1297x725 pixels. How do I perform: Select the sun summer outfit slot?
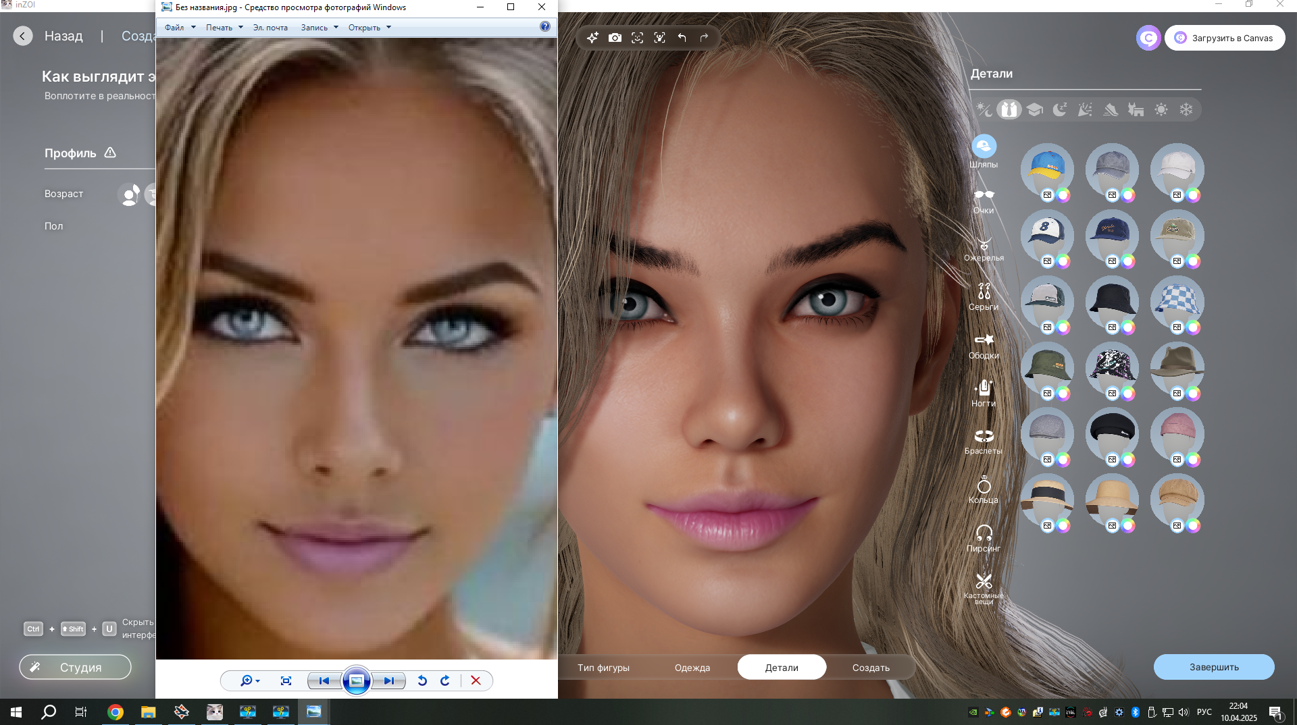point(1161,109)
